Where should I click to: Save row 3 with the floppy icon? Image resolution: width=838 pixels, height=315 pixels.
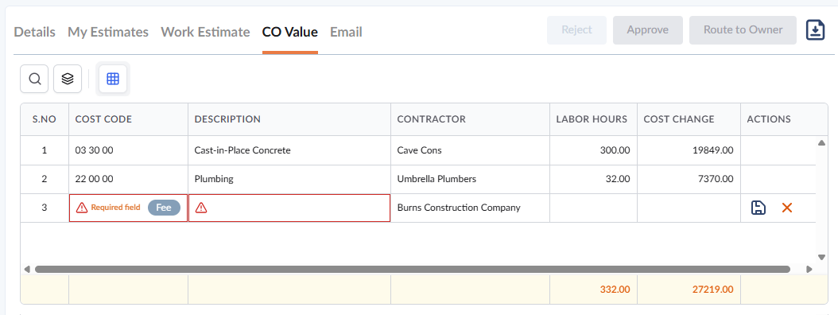click(758, 208)
